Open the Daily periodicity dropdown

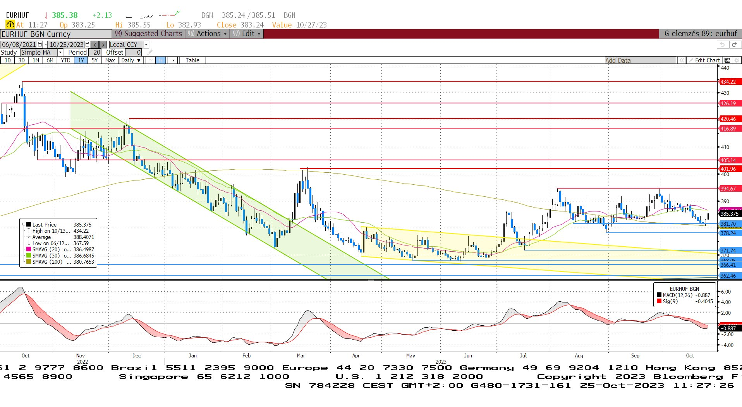[131, 60]
